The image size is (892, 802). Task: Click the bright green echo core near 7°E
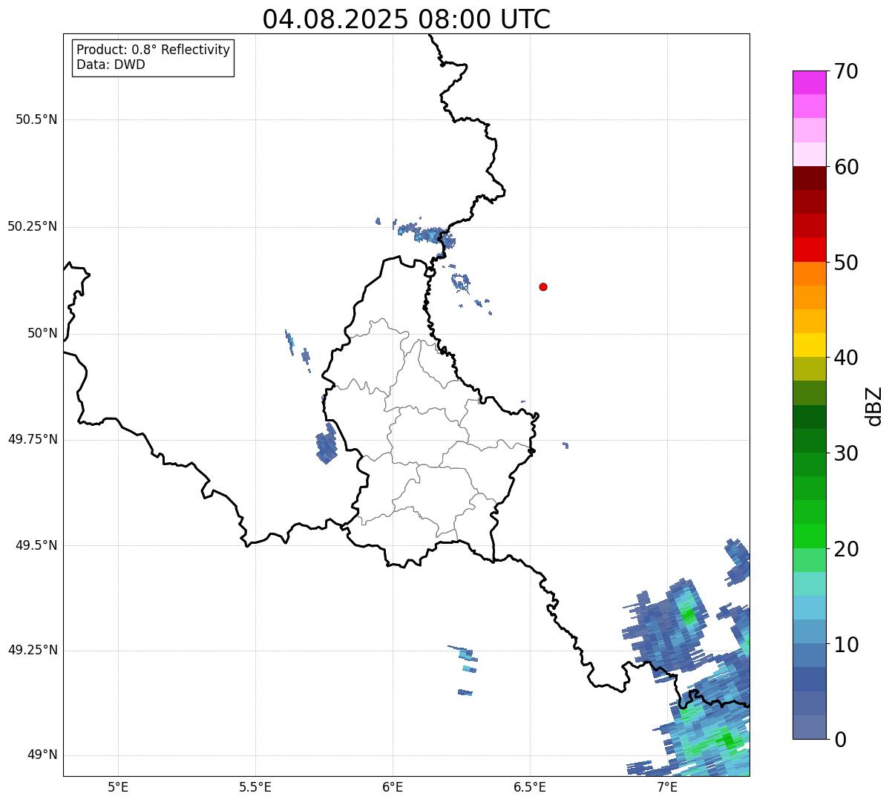pyautogui.click(x=689, y=615)
